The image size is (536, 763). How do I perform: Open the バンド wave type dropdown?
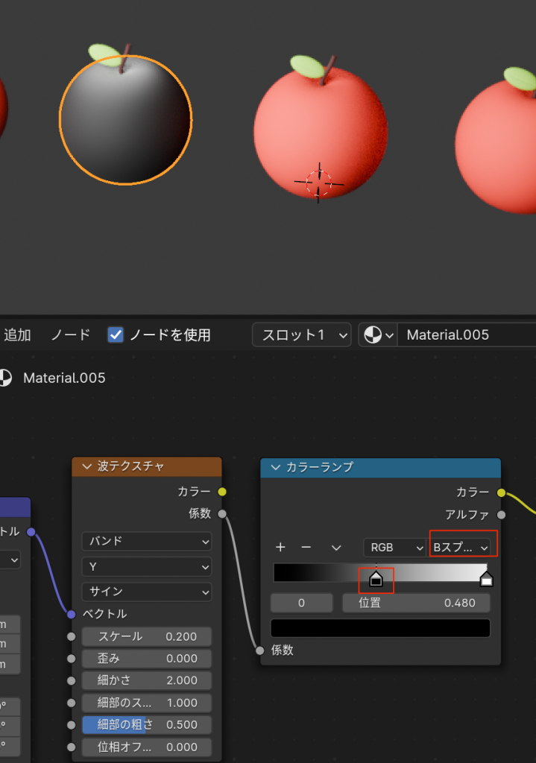[x=146, y=541]
